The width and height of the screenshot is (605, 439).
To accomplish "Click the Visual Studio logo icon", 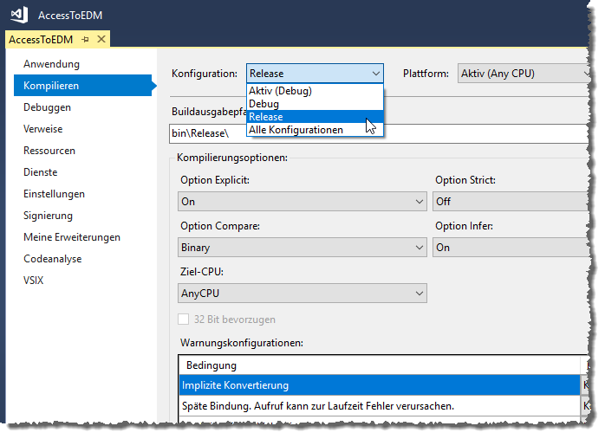I will pos(19,16).
